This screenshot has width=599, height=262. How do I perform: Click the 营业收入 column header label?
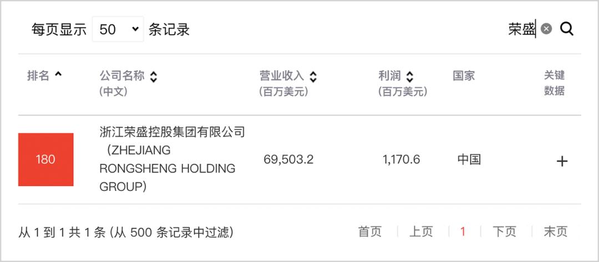point(282,75)
